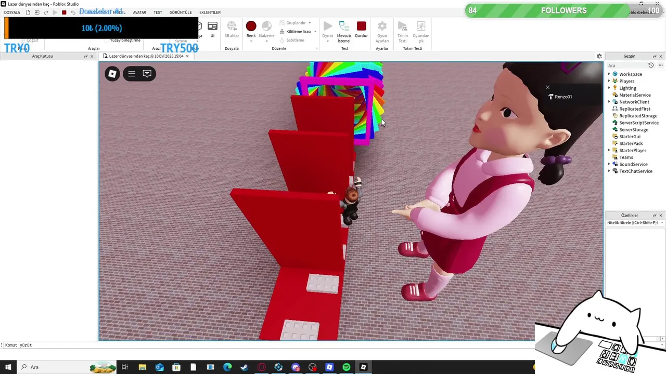Image resolution: width=666 pixels, height=374 pixels.
Task: Click the new file icon in quick toolbar
Action: (x=28, y=12)
